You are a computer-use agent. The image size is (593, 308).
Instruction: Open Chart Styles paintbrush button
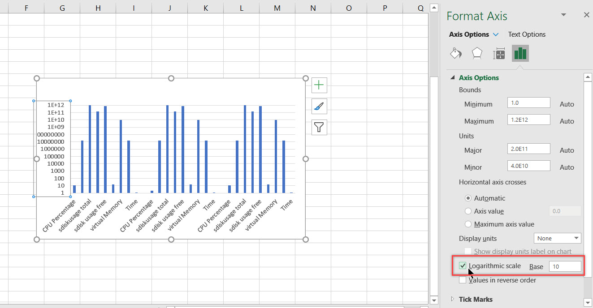pyautogui.click(x=319, y=106)
